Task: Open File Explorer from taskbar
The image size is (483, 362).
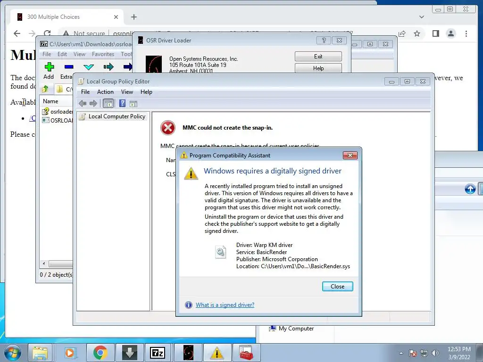Action: tap(40, 353)
